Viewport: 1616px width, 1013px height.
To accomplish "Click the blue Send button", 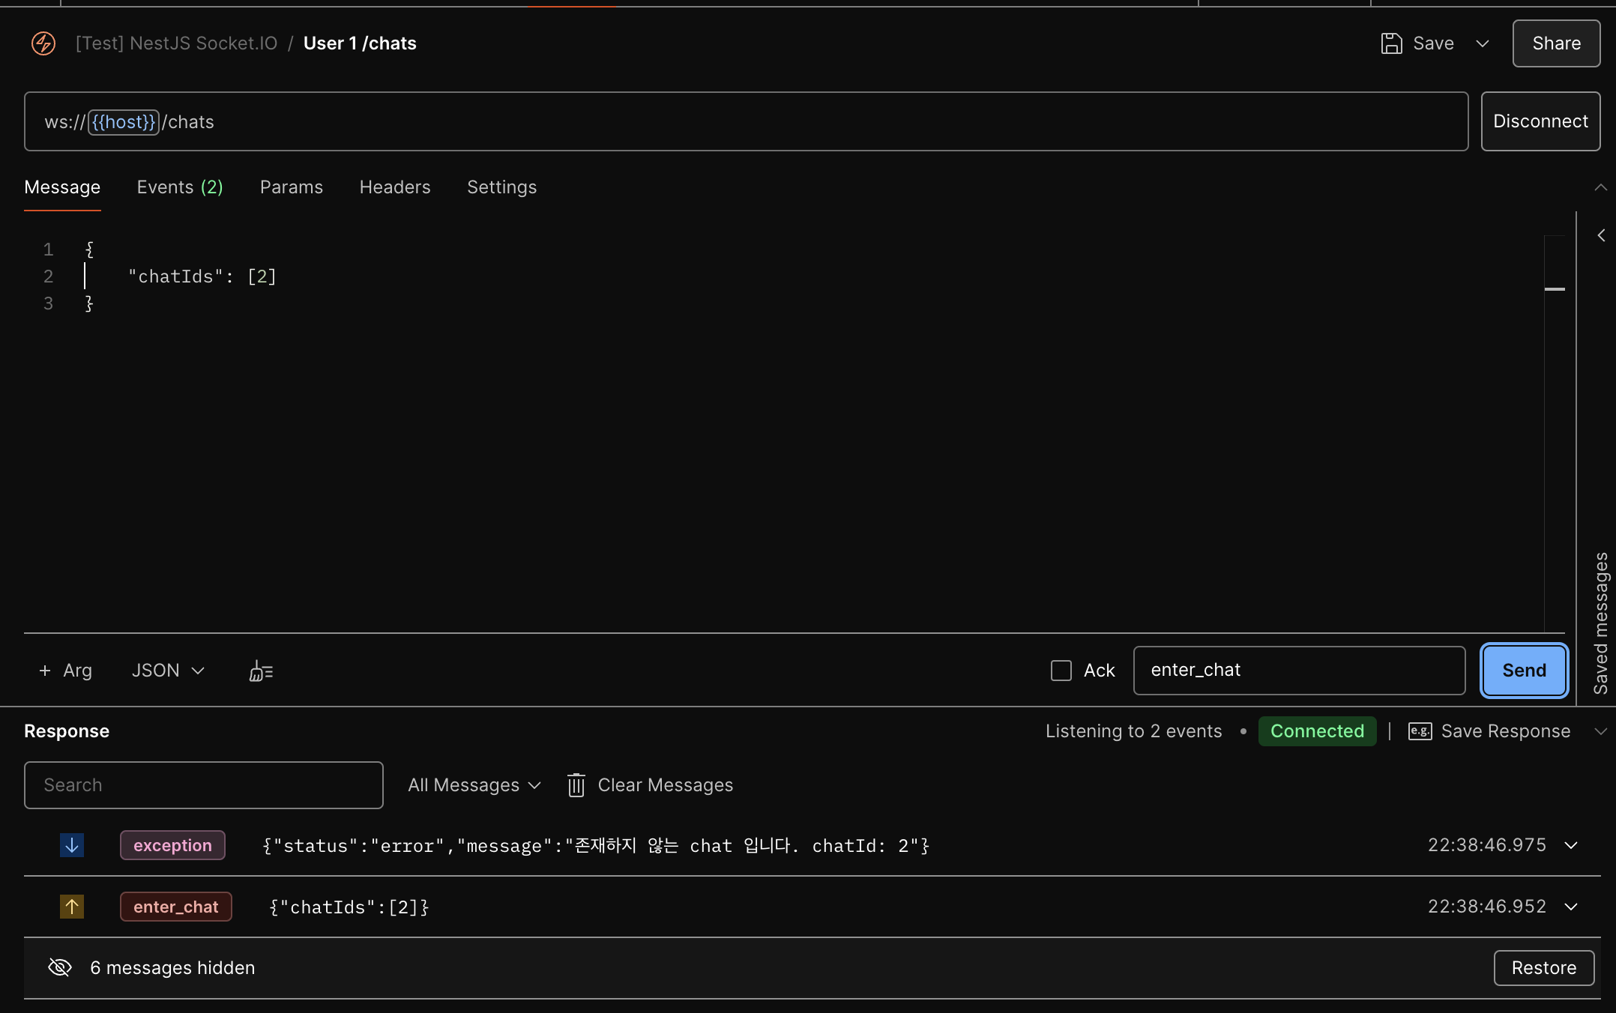I will [1524, 671].
